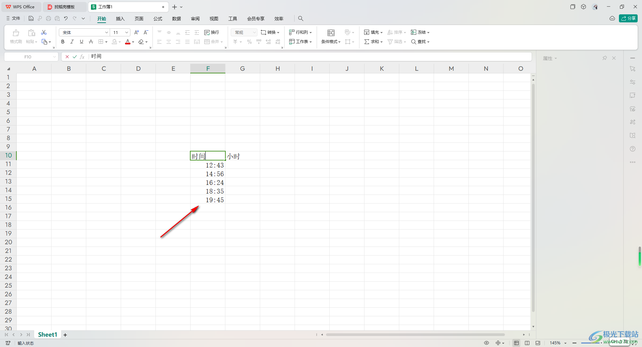Click the cancel X in formula bar
Image resolution: width=642 pixels, height=347 pixels.
67,57
